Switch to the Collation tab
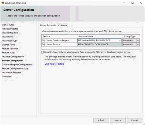The width and height of the screenshot is (145, 125). [62, 25]
